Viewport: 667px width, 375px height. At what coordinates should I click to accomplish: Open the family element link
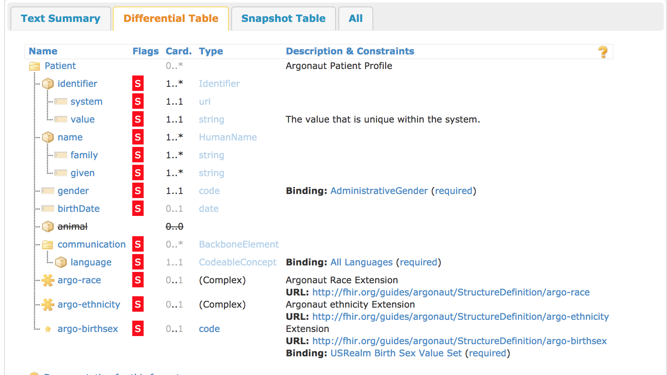coord(84,155)
